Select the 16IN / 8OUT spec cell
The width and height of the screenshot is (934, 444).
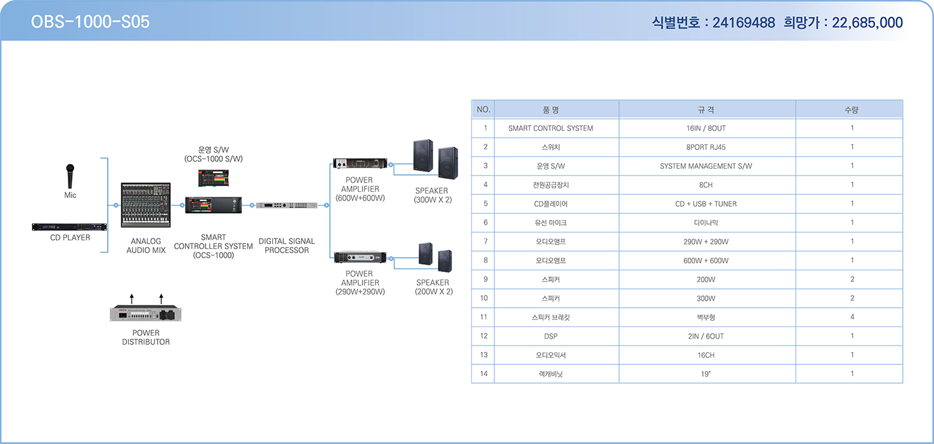pyautogui.click(x=706, y=128)
